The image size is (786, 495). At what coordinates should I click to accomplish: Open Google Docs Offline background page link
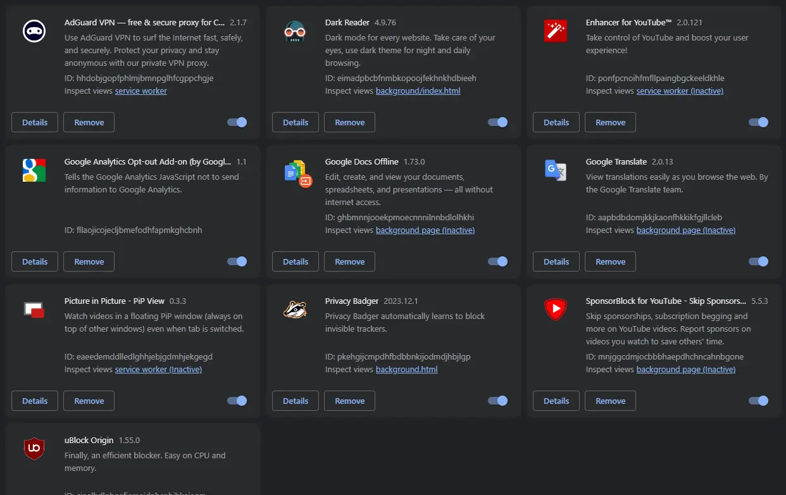pyautogui.click(x=425, y=230)
